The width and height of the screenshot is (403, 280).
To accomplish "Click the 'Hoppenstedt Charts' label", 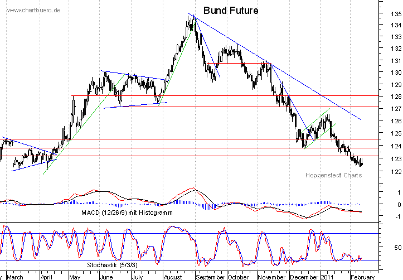I will (x=334, y=175).
